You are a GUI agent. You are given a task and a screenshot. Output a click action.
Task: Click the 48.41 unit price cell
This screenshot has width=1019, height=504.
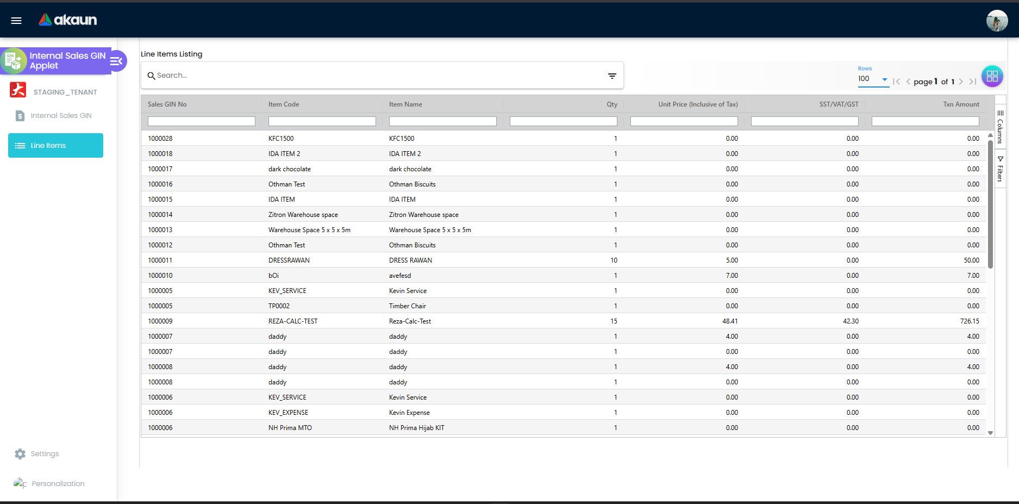(x=730, y=321)
